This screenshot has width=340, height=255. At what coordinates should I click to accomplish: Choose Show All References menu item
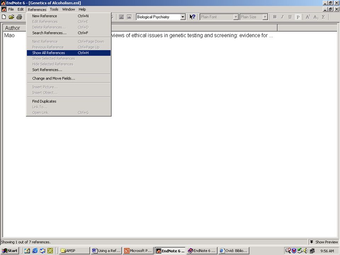69,53
